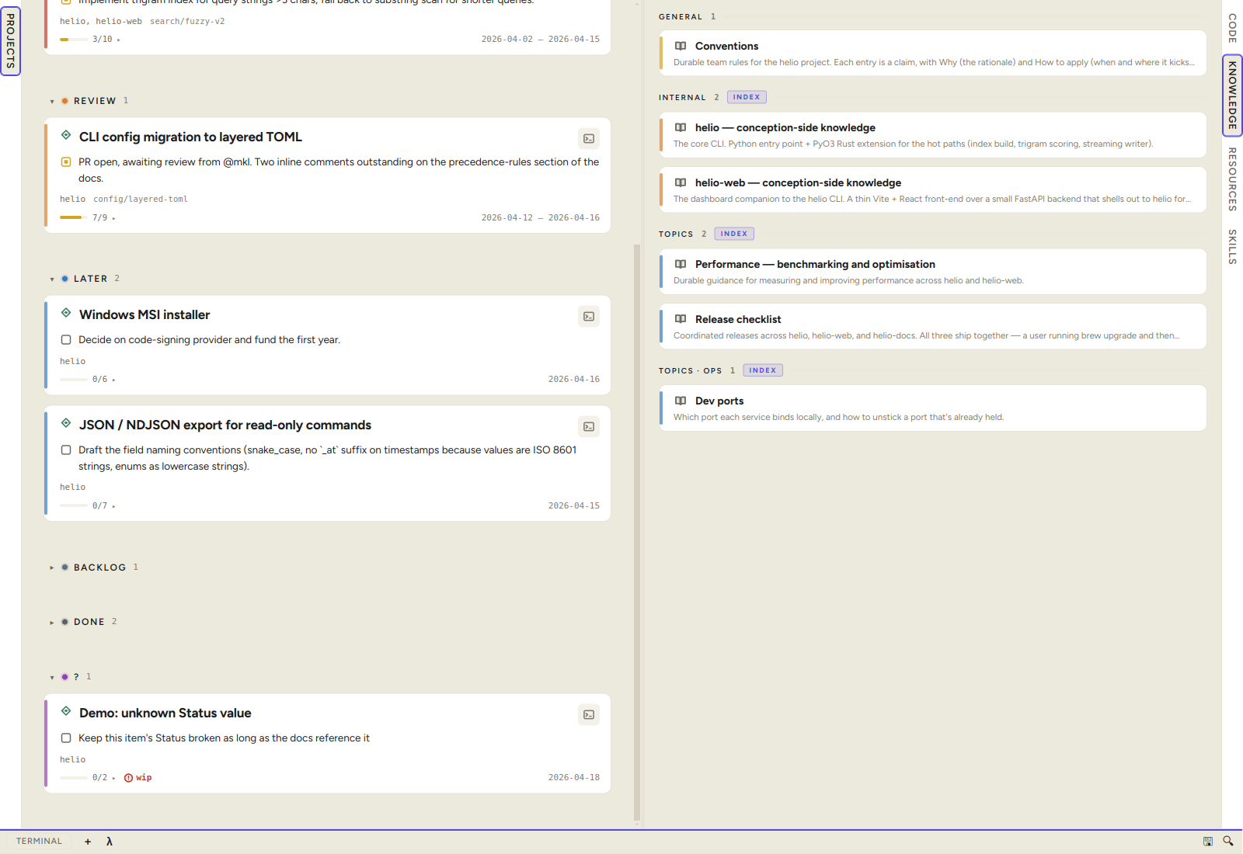Open the TERMINAL tab at bottom
This screenshot has height=854, width=1243.
coord(39,842)
